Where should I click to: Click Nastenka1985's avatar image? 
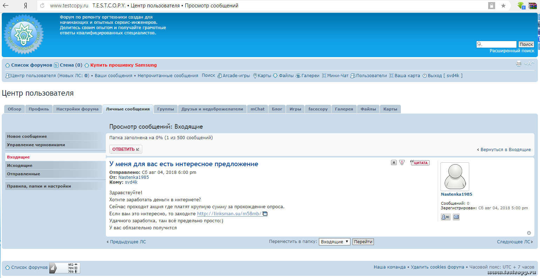[454, 176]
